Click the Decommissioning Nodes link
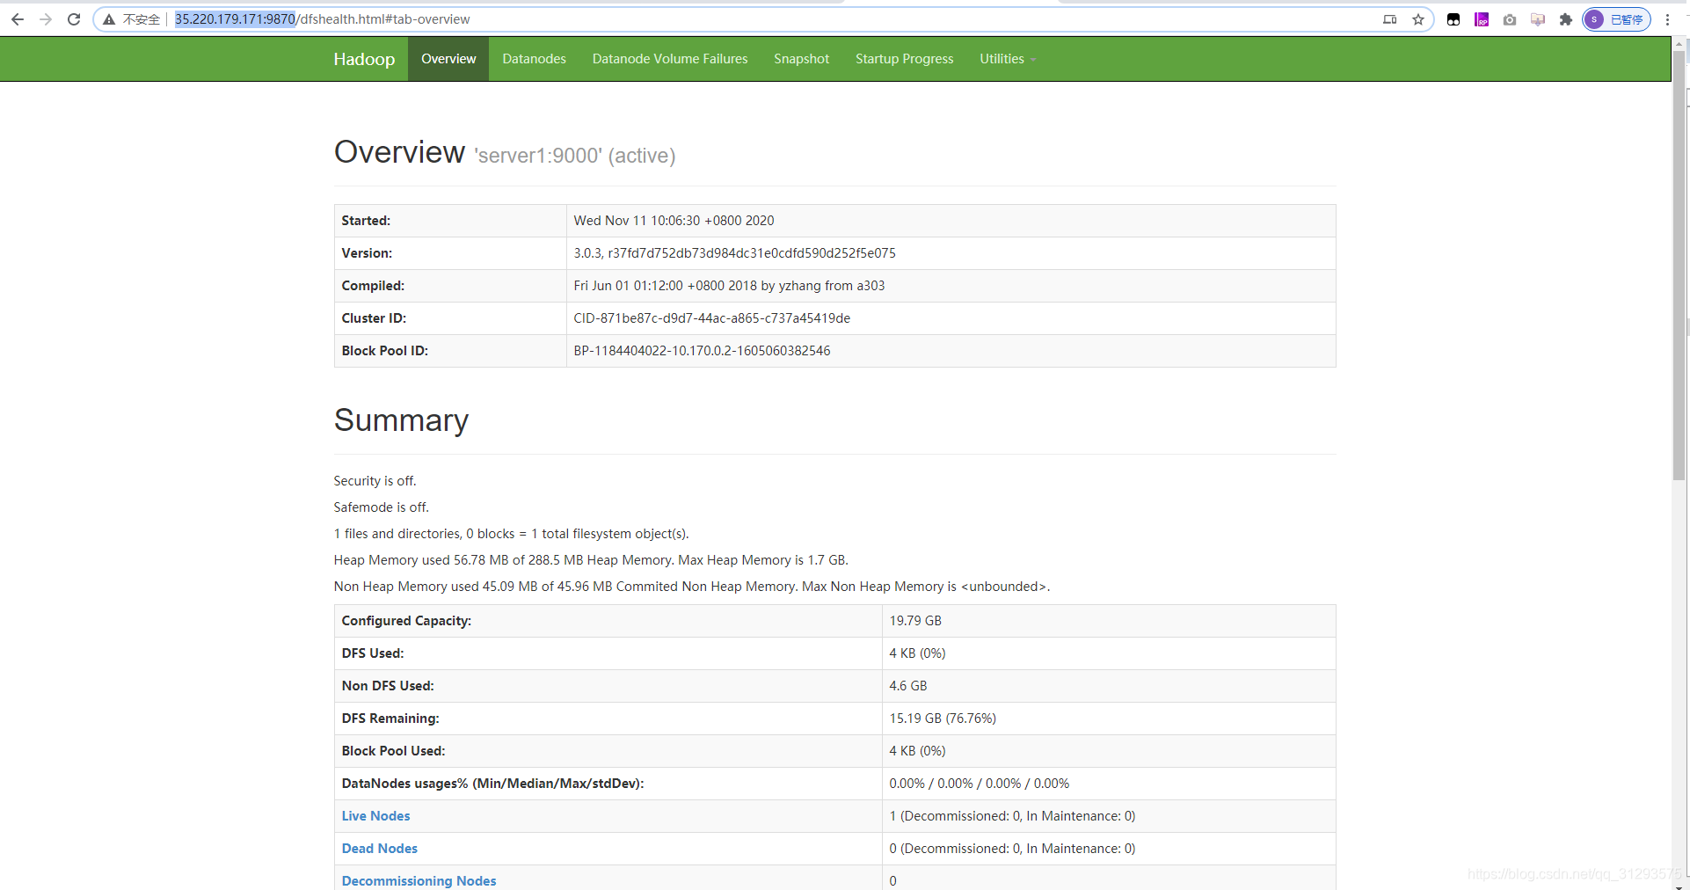 (419, 881)
